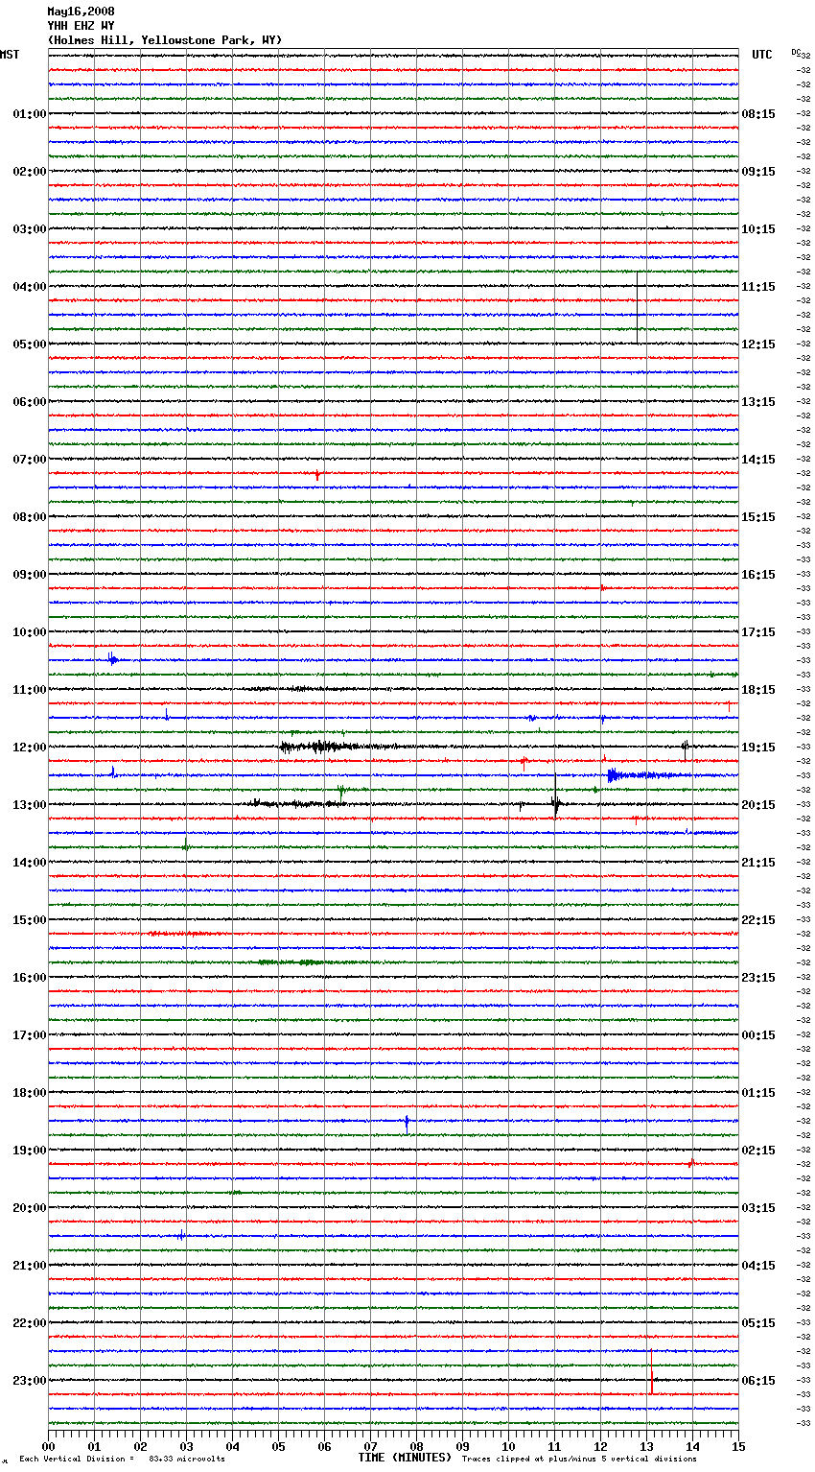Screen dimensions: 815x1472
Task: Select the 20:00 MST row label
Action: [30, 1208]
